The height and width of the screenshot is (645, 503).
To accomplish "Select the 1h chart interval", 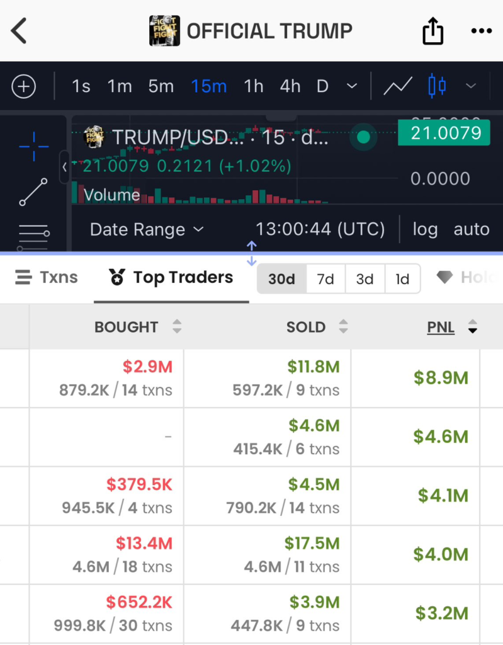I will coord(253,86).
